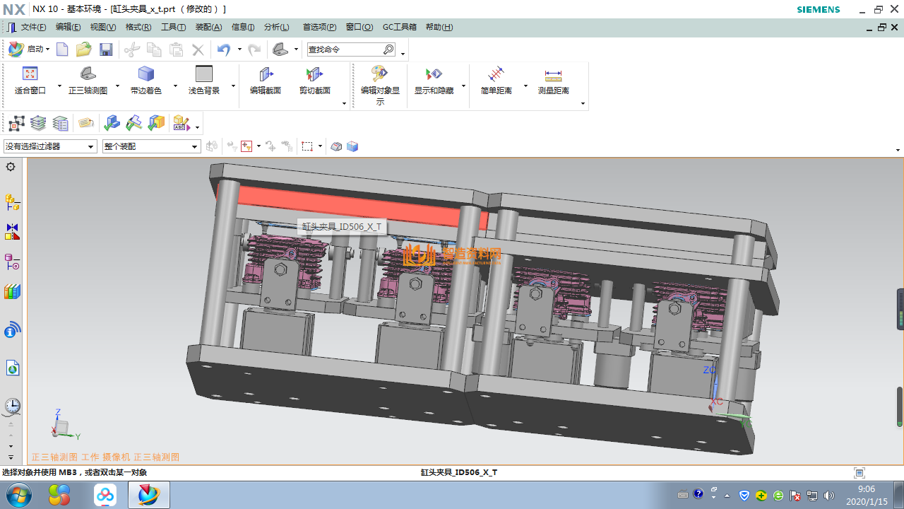Click the Save floppy disk icon

pyautogui.click(x=106, y=49)
